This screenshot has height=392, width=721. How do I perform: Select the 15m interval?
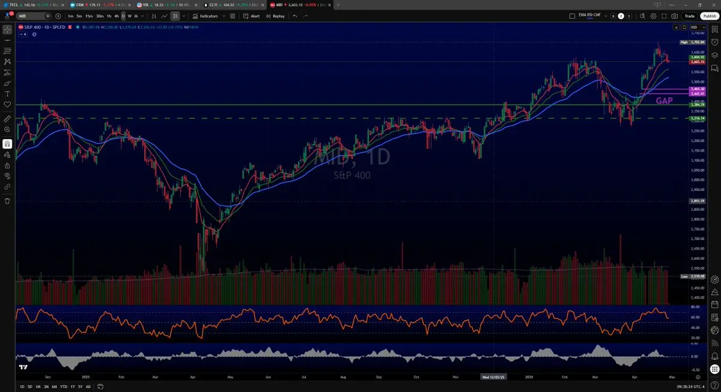pos(89,16)
